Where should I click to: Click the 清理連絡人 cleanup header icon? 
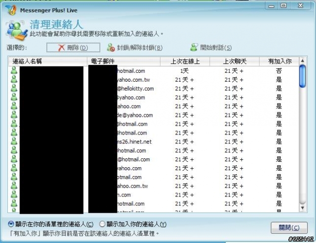16,31
